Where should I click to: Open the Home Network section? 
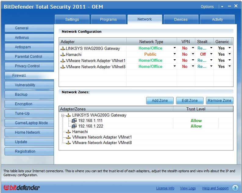tap(29, 132)
